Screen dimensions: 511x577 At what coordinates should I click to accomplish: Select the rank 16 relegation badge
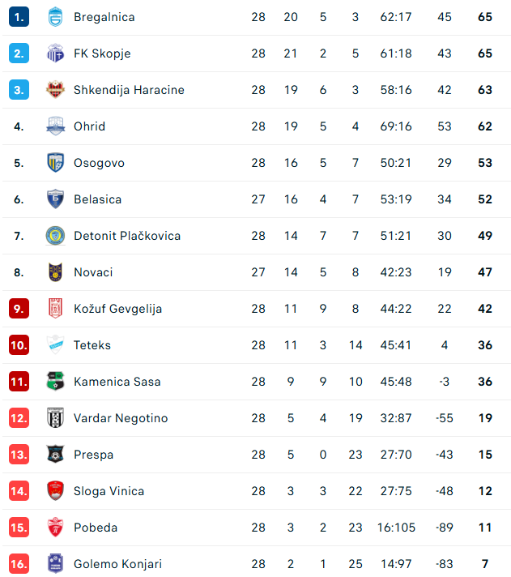tap(19, 564)
